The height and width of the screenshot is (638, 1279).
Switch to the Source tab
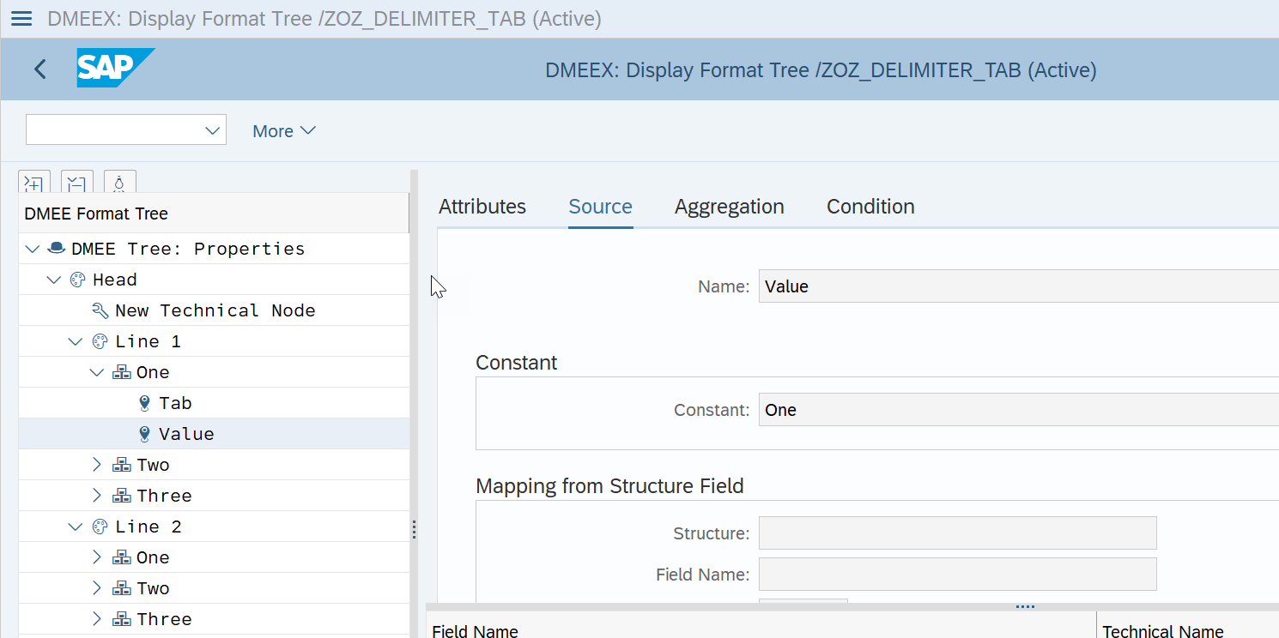point(601,207)
